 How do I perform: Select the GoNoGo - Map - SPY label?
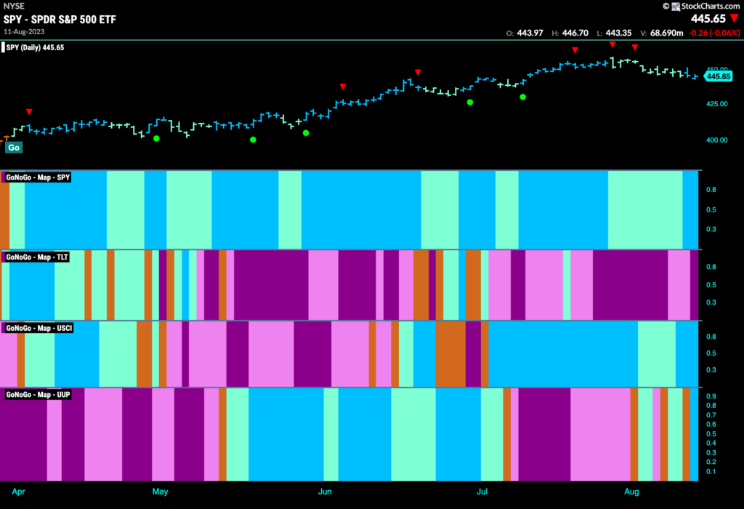38,177
